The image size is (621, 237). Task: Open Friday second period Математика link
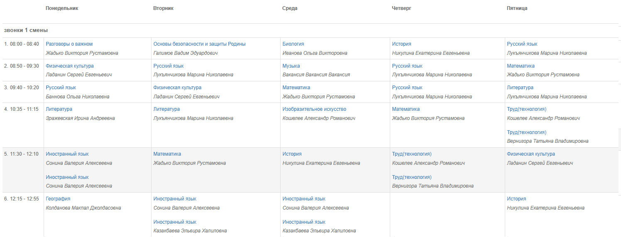point(521,66)
